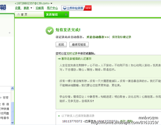Open 彩云网盘 in the sidebar

click(x=4, y=113)
